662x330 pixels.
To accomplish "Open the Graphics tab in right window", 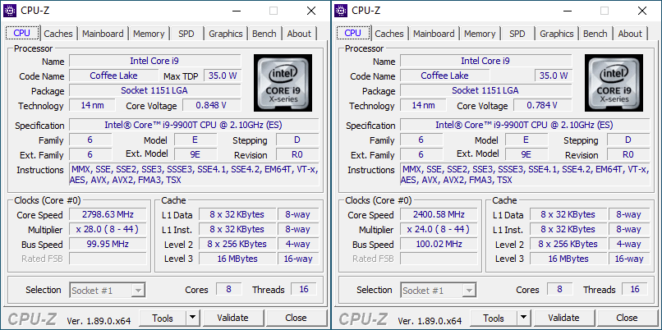I will [557, 34].
